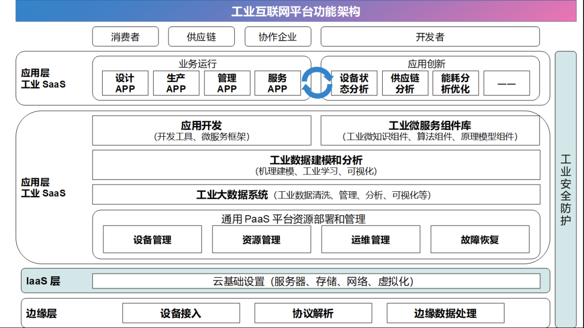Select the 能耗分析优化 block

coord(455,83)
